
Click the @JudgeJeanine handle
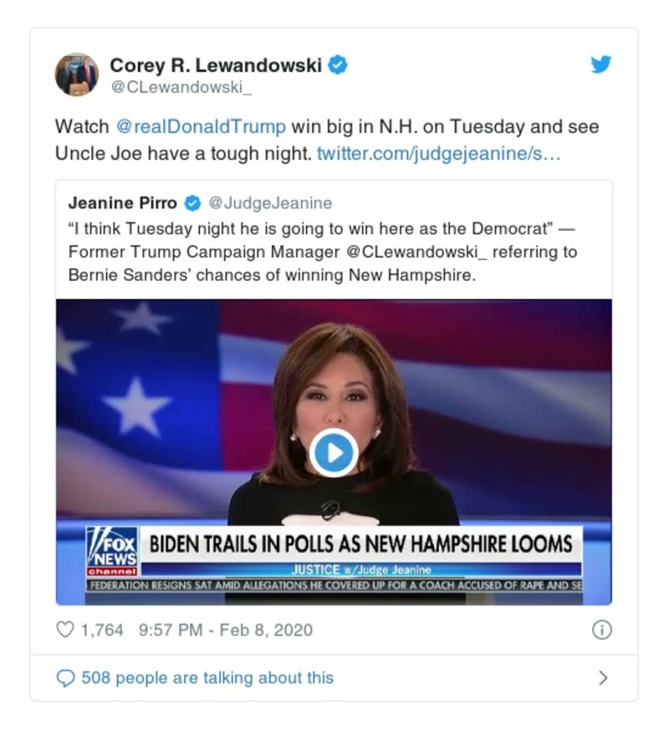[270, 203]
